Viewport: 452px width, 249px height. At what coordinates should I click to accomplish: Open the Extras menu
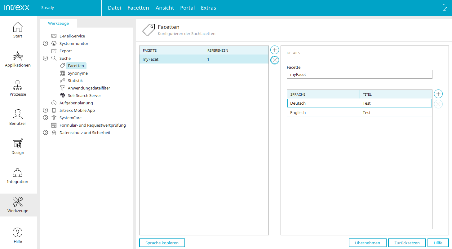(x=208, y=8)
